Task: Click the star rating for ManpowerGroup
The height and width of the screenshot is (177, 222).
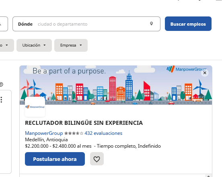Action: click(x=74, y=133)
